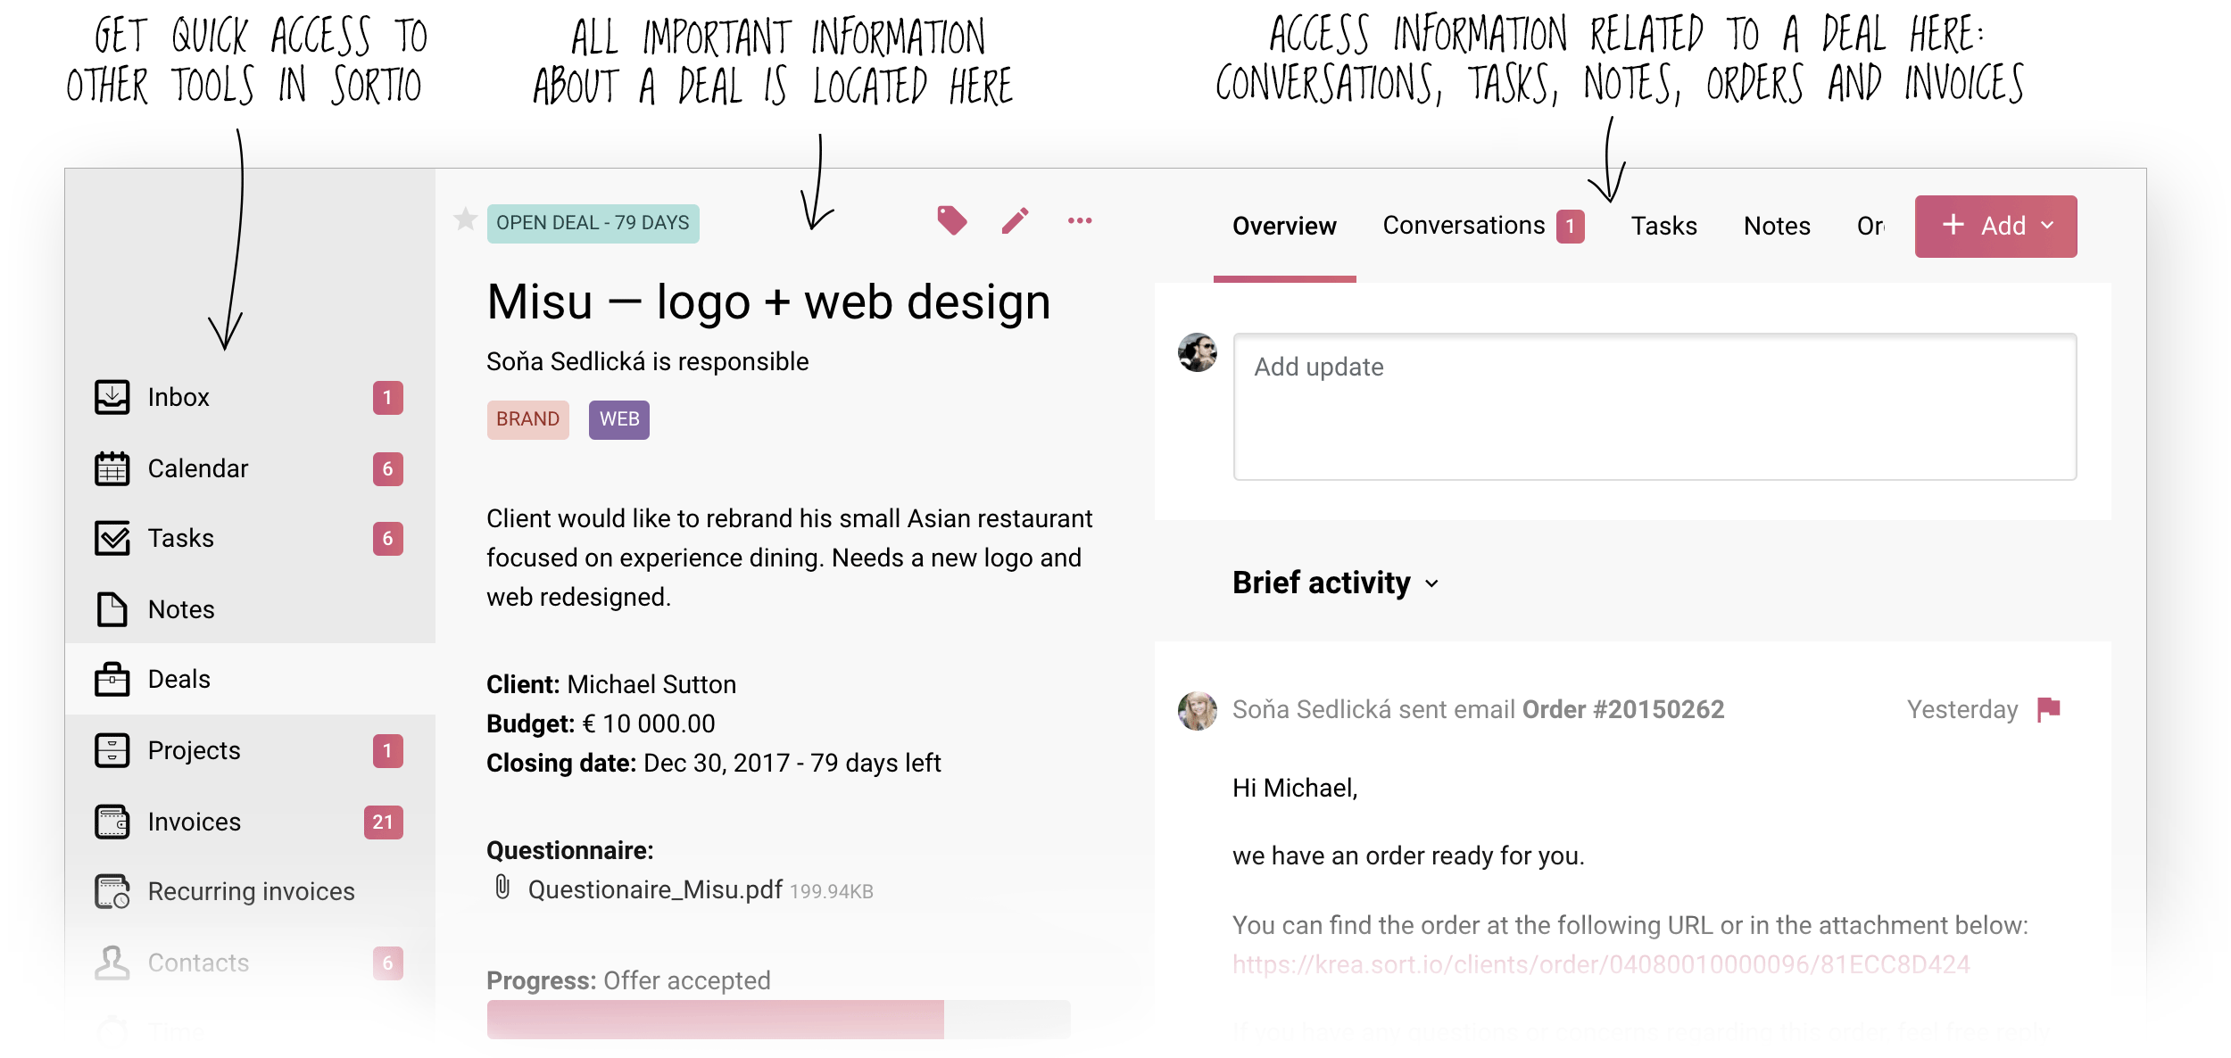Viewport: 2231px width, 1058px height.
Task: Click the Deals icon
Action: pos(110,677)
